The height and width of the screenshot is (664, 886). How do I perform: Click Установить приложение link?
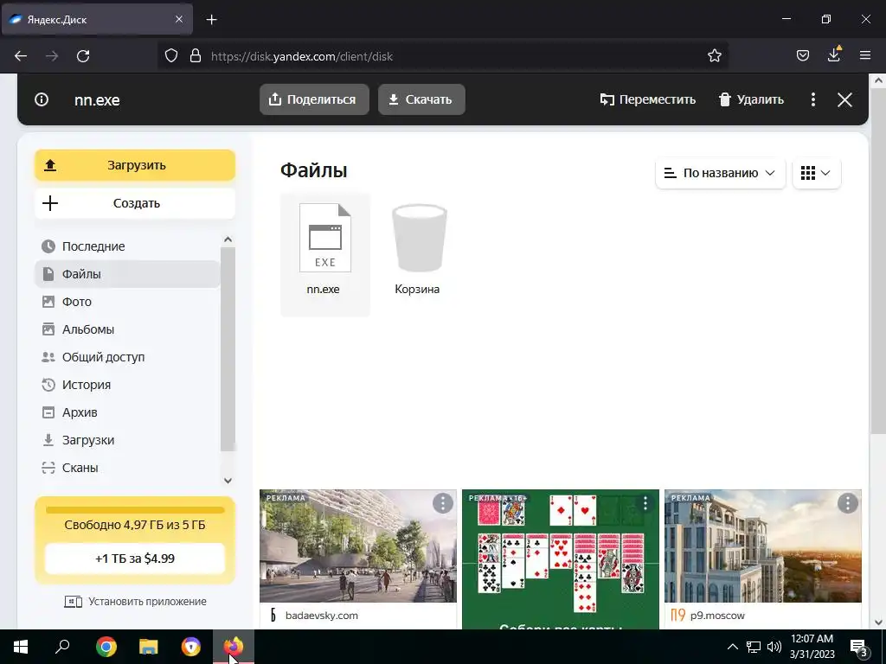coord(136,602)
